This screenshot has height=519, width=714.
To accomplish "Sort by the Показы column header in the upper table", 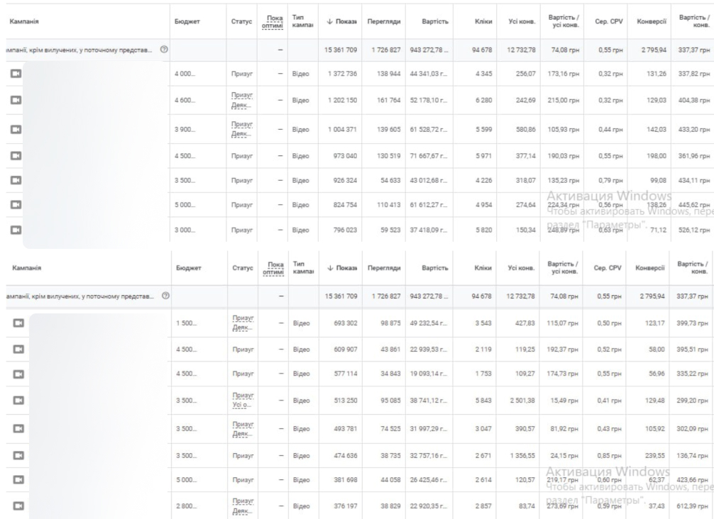I will pyautogui.click(x=341, y=21).
